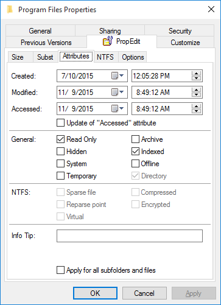Close the Program Files Properties dialog

(x=211, y=9)
